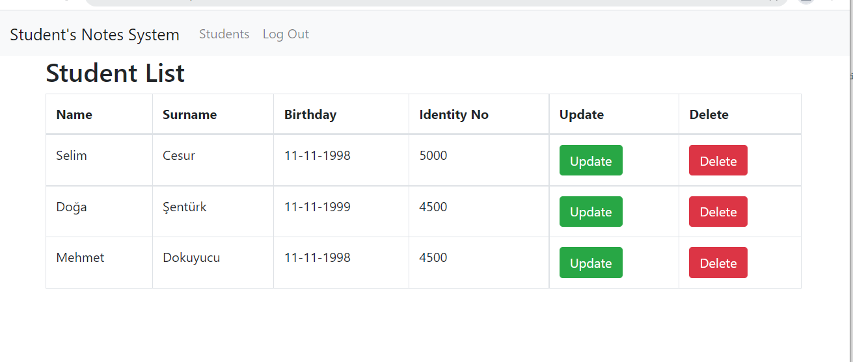
Task: Update the Doğa Şentürk record
Action: click(x=591, y=211)
